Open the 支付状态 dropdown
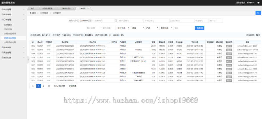Viewport: 262px width, 119px height. pyautogui.click(x=123, y=28)
